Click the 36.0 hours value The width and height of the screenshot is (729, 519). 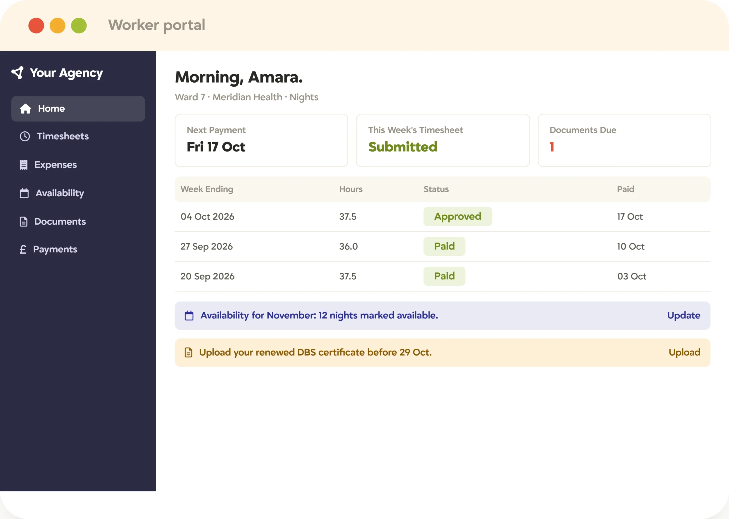(349, 246)
